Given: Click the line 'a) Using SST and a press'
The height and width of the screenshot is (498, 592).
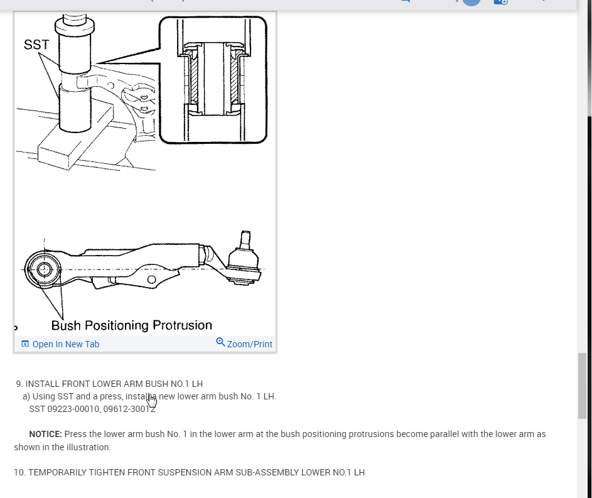Looking at the screenshot, I should point(149,396).
